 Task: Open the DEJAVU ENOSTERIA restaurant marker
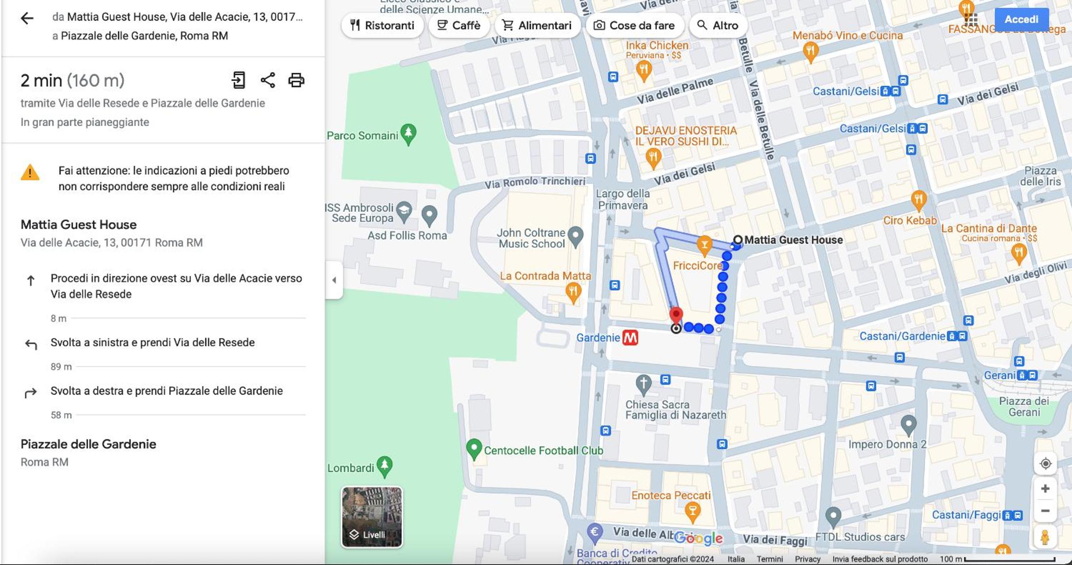(653, 158)
